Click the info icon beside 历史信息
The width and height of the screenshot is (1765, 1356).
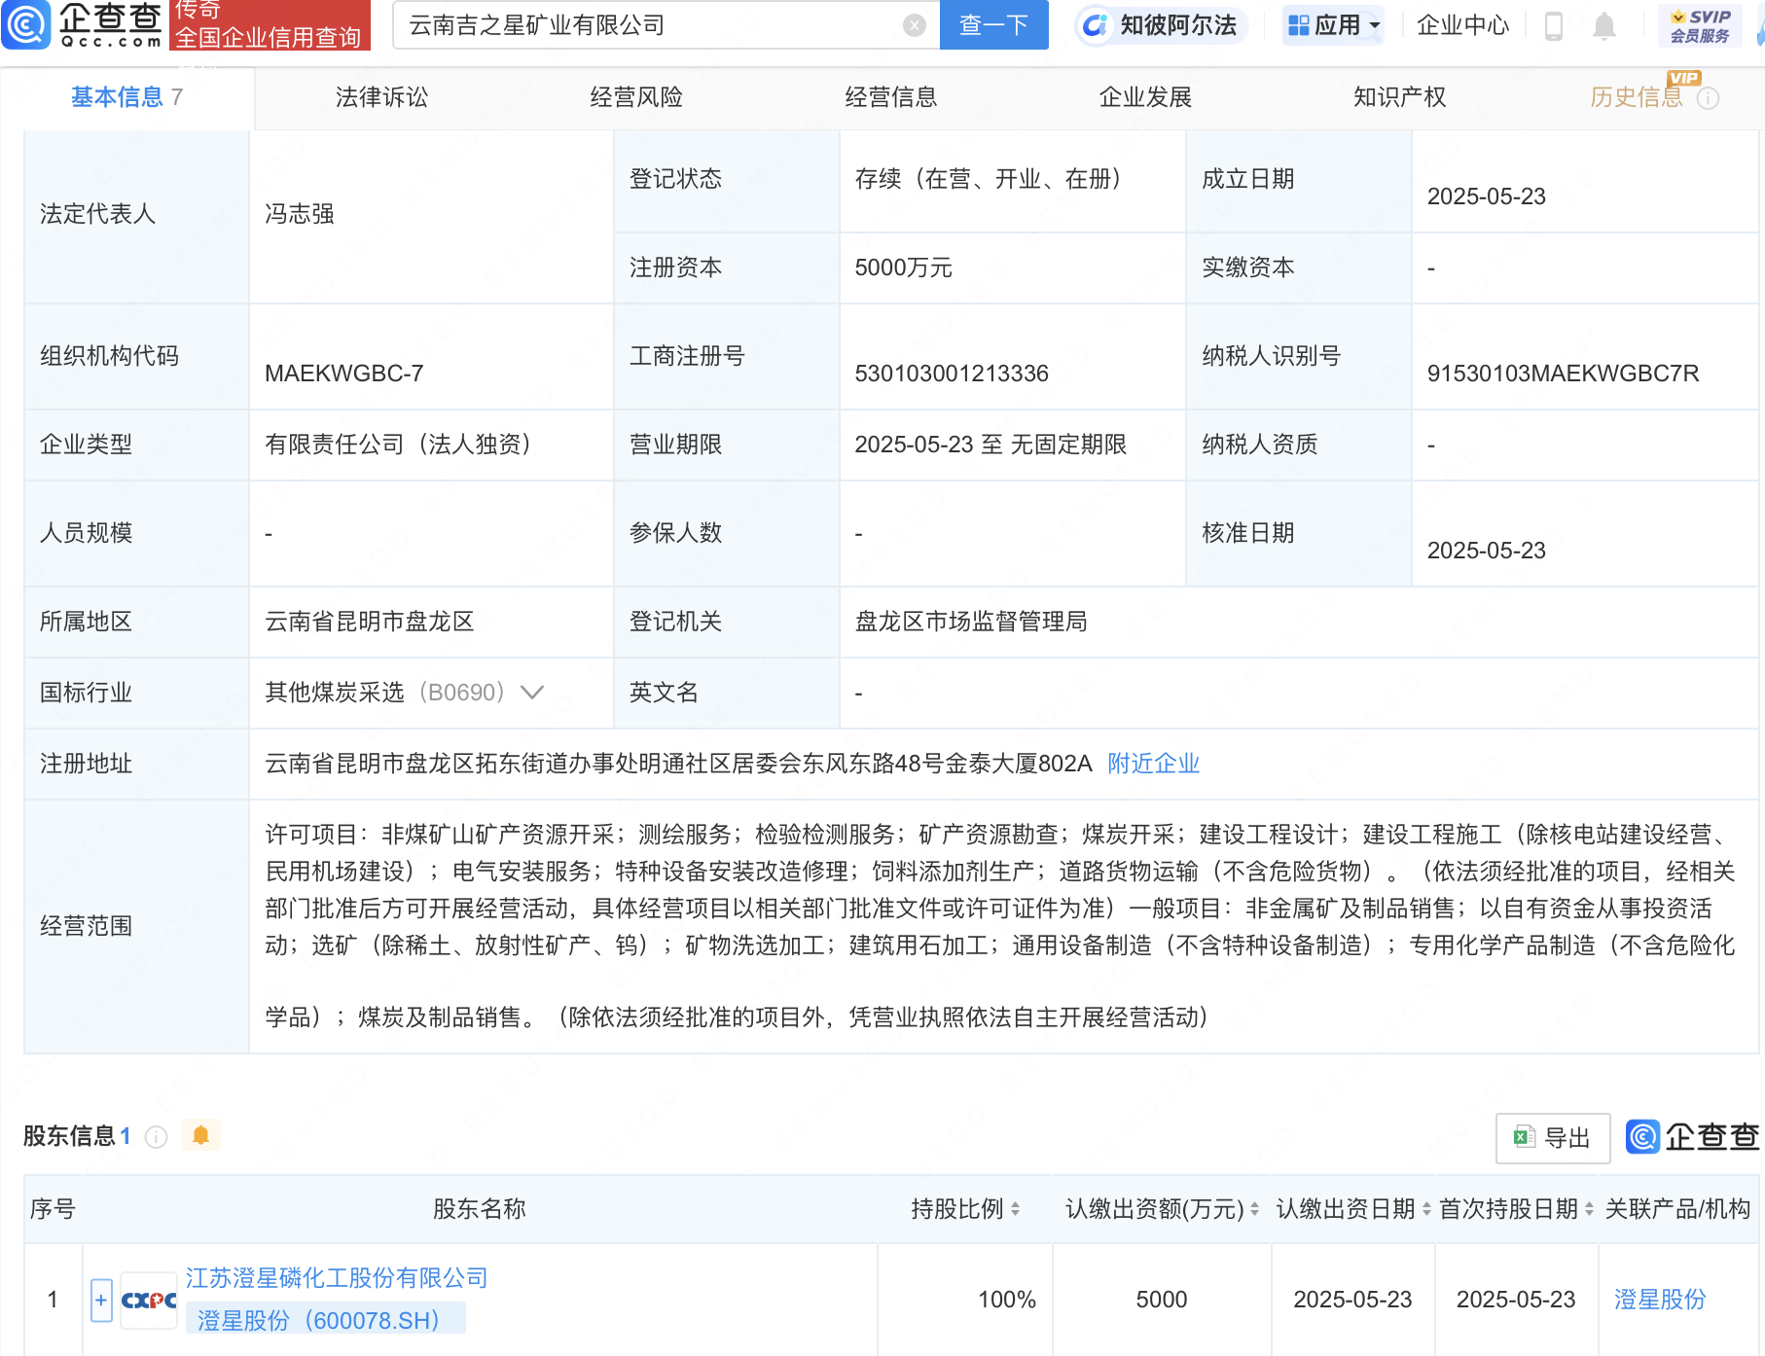[x=1709, y=98]
